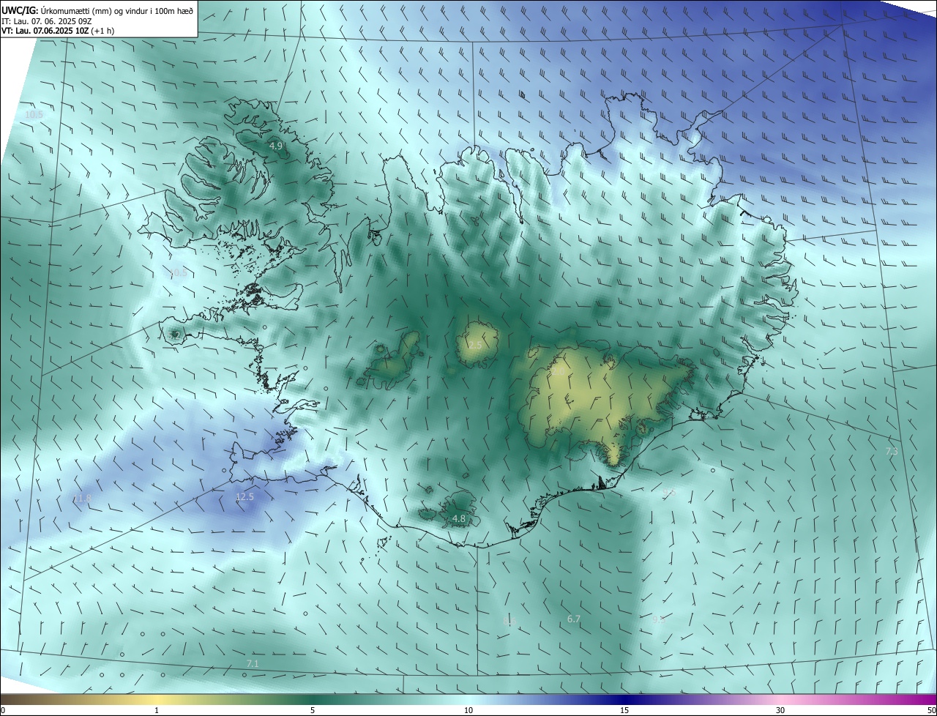Image resolution: width=937 pixels, height=716 pixels.
Task: Click the 2.0 value on the large Vatnajökull ice cap
Action: pos(558,372)
